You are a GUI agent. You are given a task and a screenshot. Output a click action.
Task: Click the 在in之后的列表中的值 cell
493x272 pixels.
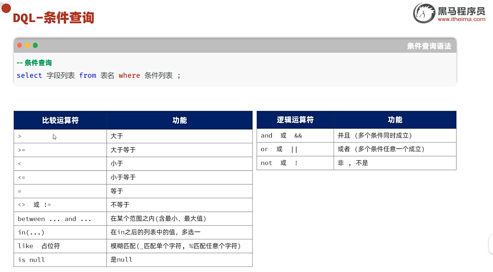click(x=180, y=232)
